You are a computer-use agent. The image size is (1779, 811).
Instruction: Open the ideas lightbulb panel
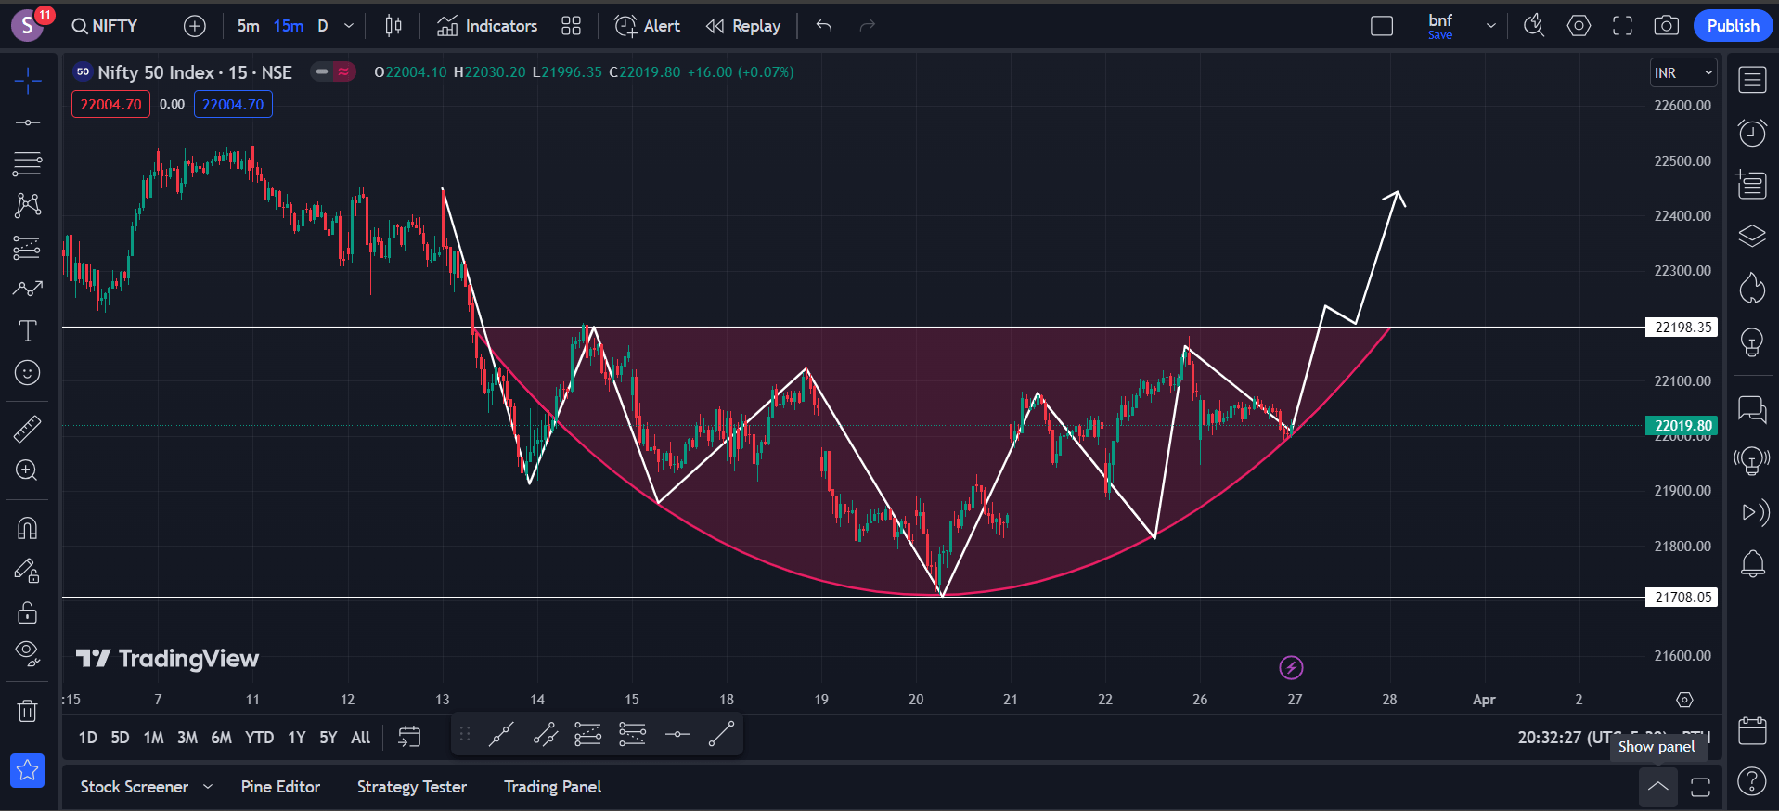[x=1752, y=342]
